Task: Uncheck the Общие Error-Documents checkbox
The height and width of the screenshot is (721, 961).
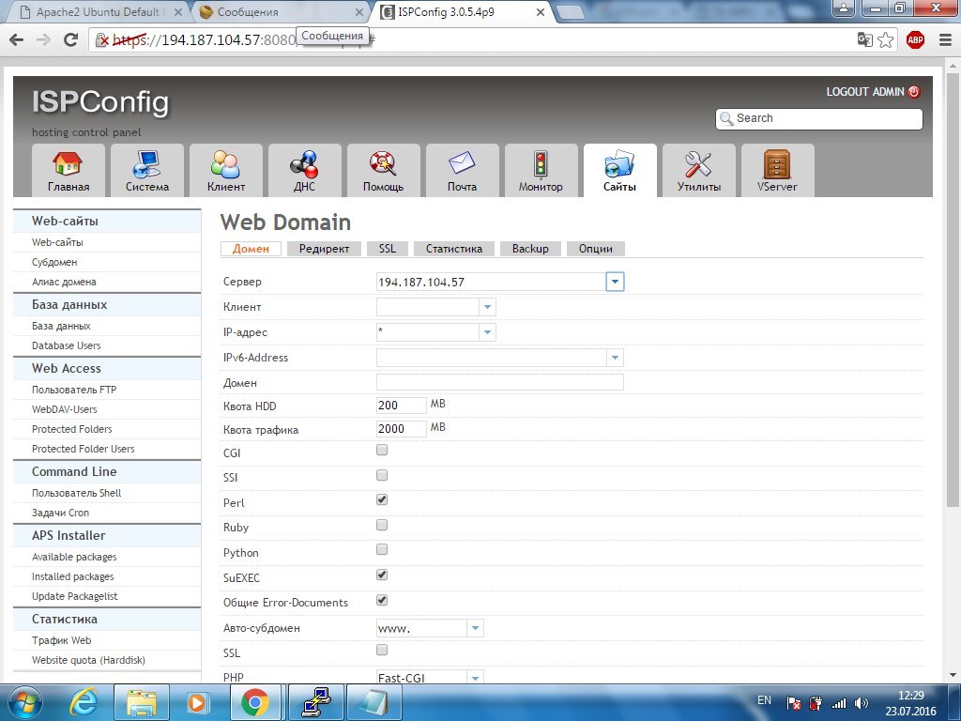Action: point(382,600)
